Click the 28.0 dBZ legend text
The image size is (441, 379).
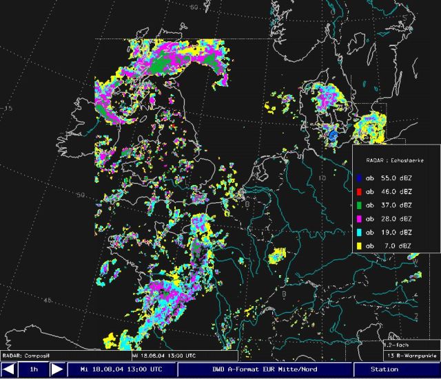pos(396,219)
